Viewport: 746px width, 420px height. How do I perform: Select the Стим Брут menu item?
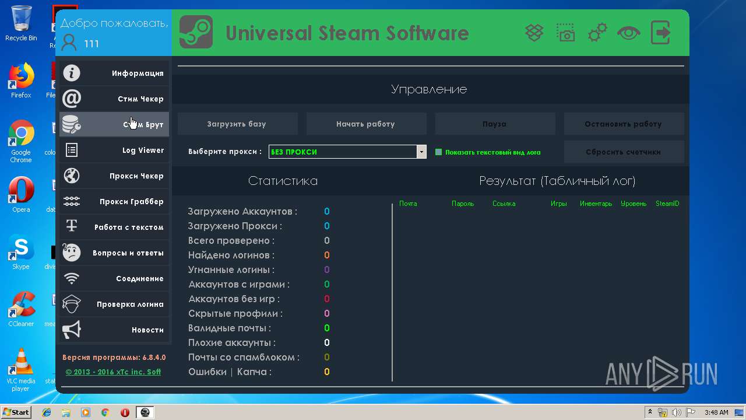(x=114, y=124)
